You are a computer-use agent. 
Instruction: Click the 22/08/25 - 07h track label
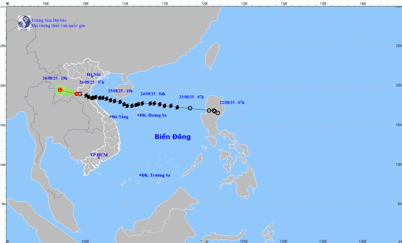(x=232, y=102)
